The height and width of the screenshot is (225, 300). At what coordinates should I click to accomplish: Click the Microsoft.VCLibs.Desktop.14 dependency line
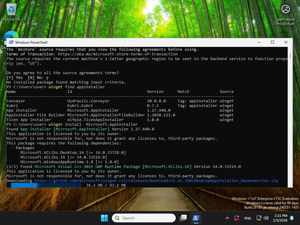[x=73, y=152]
